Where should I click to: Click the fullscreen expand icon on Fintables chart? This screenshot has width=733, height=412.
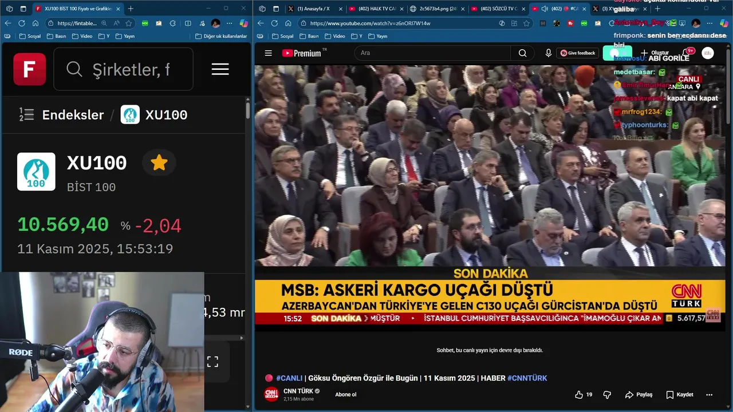tap(212, 362)
